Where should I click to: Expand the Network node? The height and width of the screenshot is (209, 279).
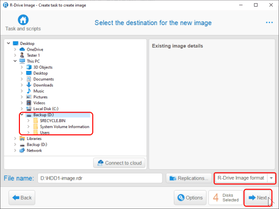click(15, 150)
